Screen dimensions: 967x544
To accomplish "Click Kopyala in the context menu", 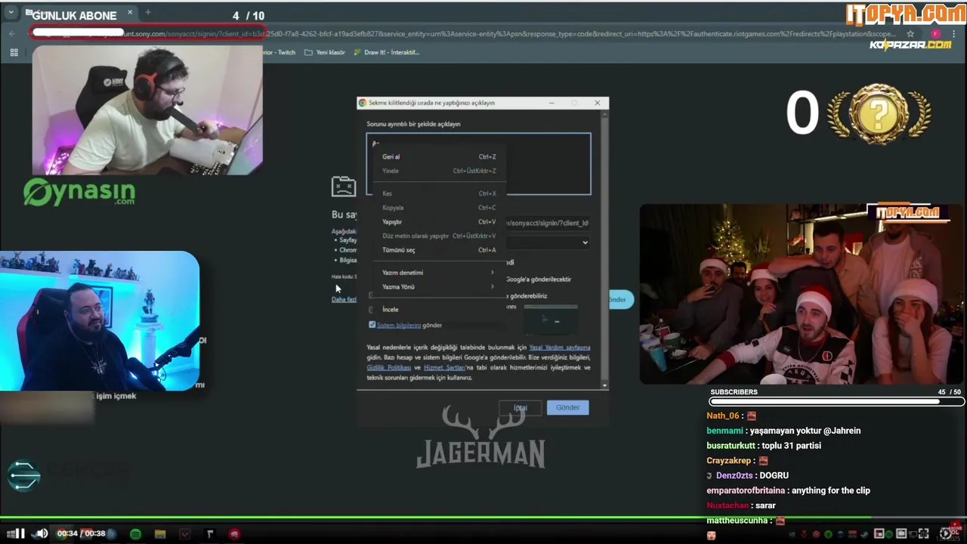I will (x=438, y=208).
